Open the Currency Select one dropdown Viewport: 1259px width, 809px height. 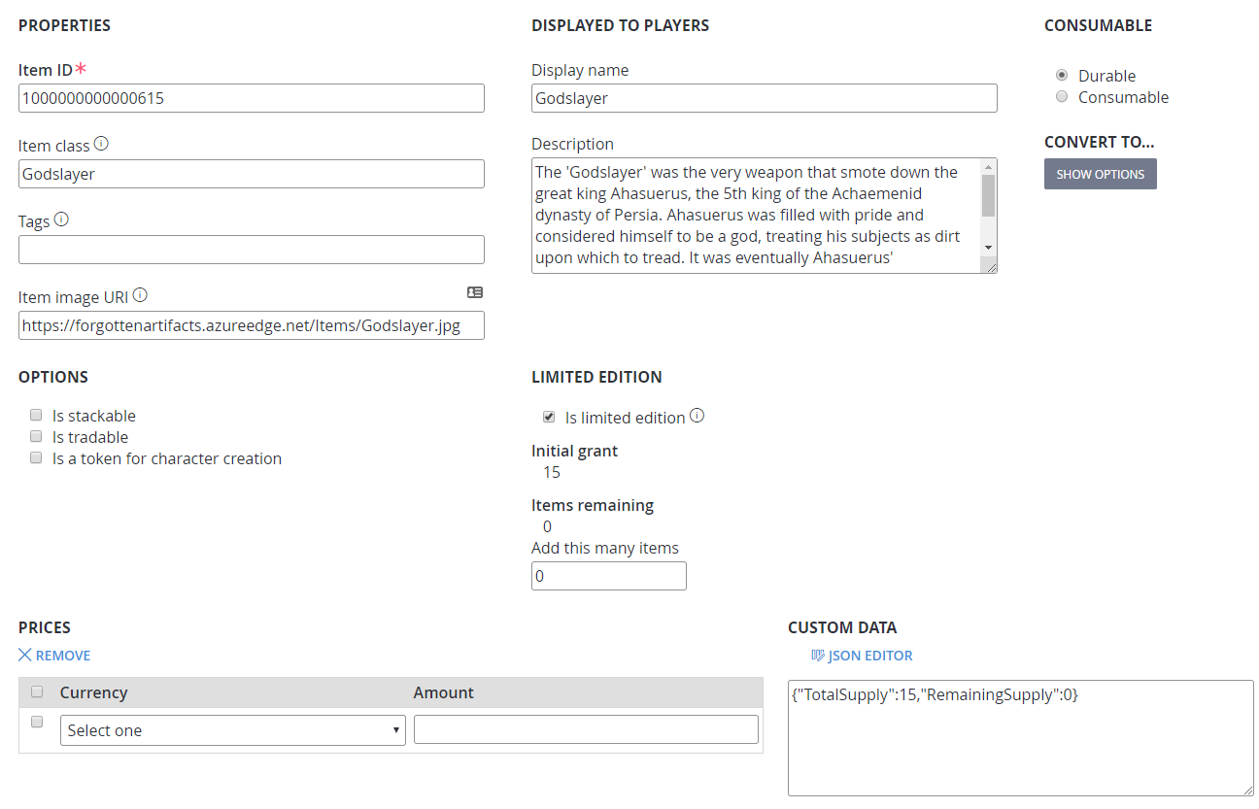[x=232, y=730]
